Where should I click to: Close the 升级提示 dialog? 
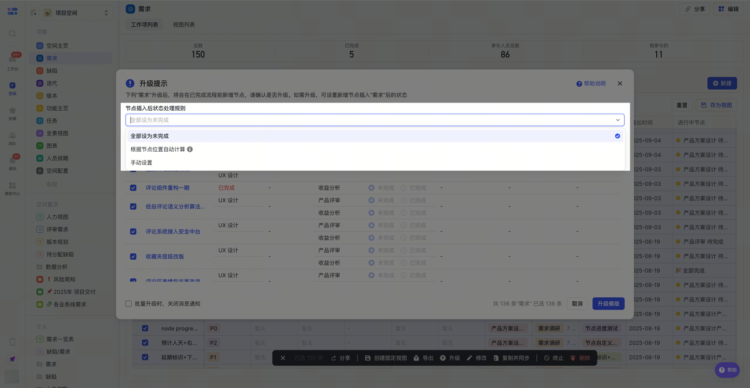(x=620, y=84)
